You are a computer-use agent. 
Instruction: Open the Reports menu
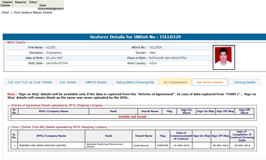click(20, 2)
